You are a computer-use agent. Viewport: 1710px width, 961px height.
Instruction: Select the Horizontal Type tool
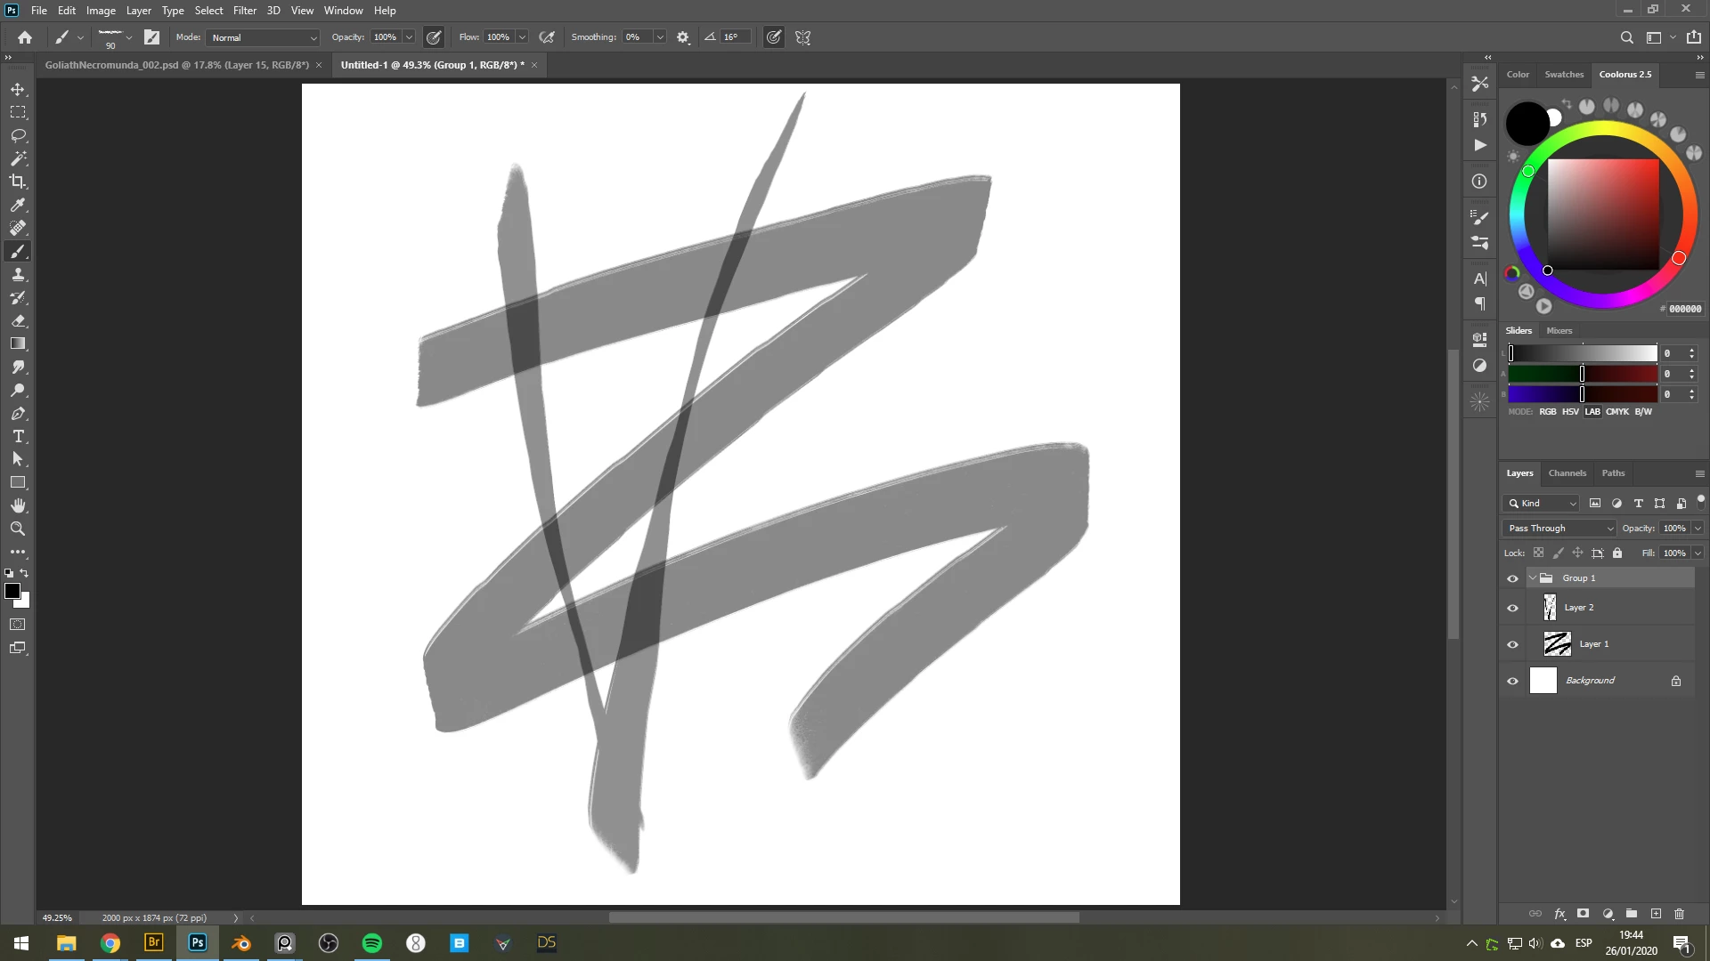coord(18,436)
